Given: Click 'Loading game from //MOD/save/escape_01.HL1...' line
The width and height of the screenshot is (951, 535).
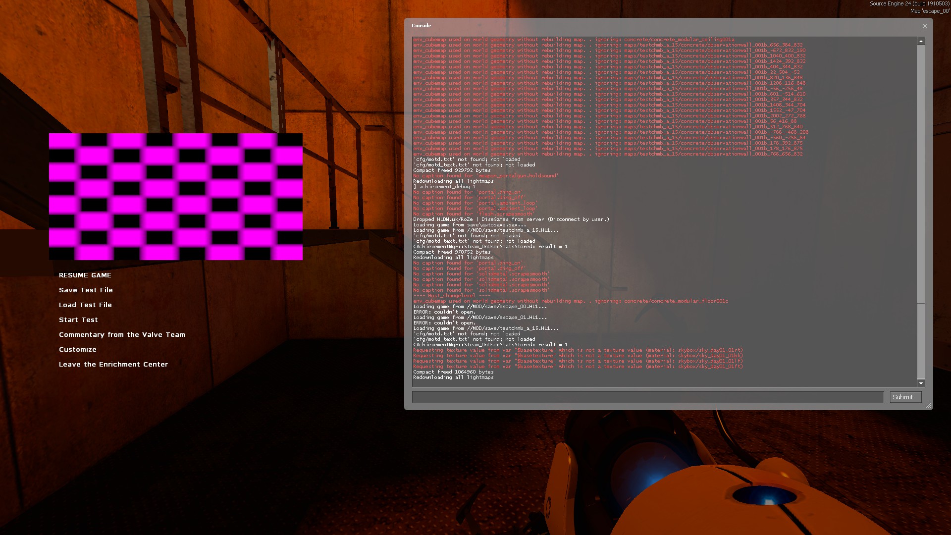Looking at the screenshot, I should (x=480, y=318).
